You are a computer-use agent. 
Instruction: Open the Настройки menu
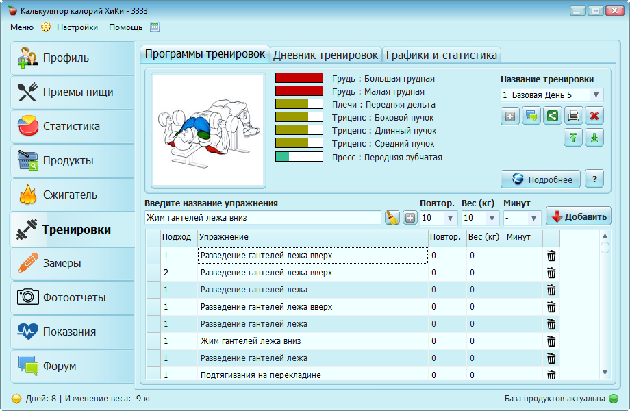pyautogui.click(x=77, y=27)
